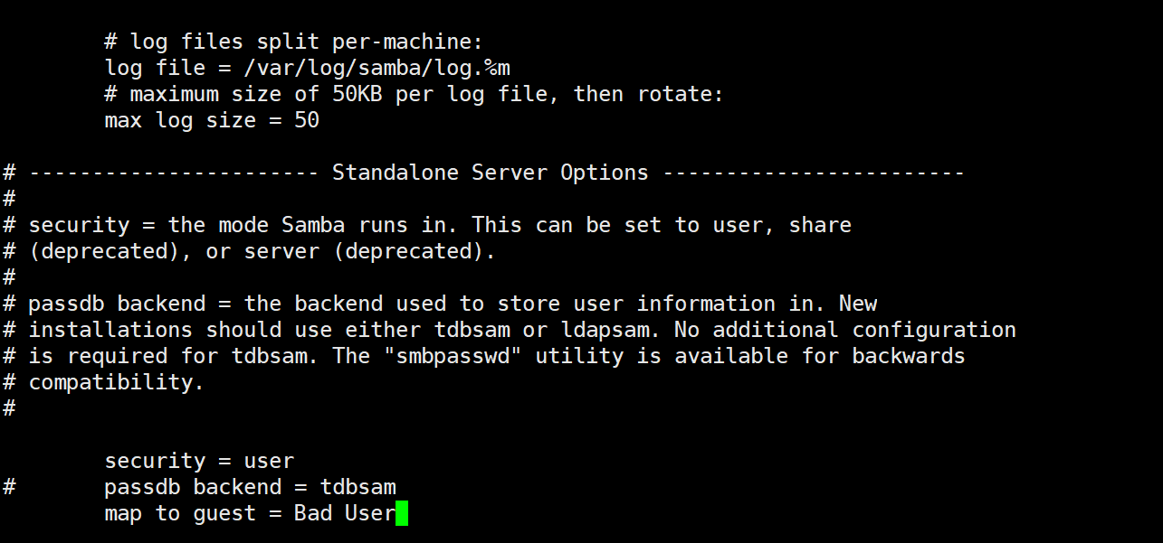This screenshot has width=1163, height=543.
Task: Click the word tdbsam in the passdb setting
Action: click(358, 487)
